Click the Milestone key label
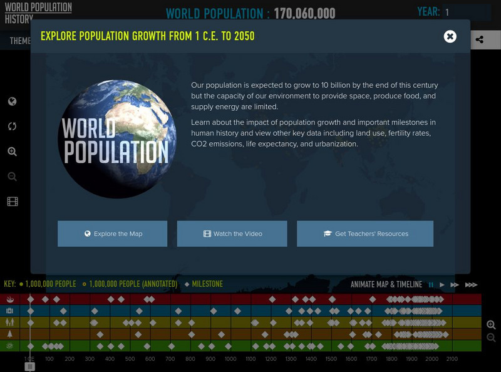Viewport: 501px width, 372px height. pos(207,284)
